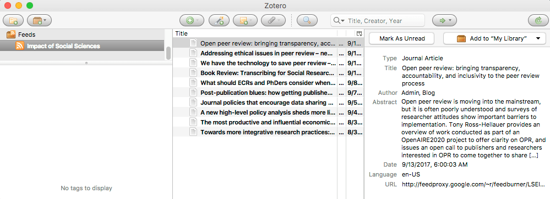Click the Advanced Search magnifier button

[x=307, y=21]
